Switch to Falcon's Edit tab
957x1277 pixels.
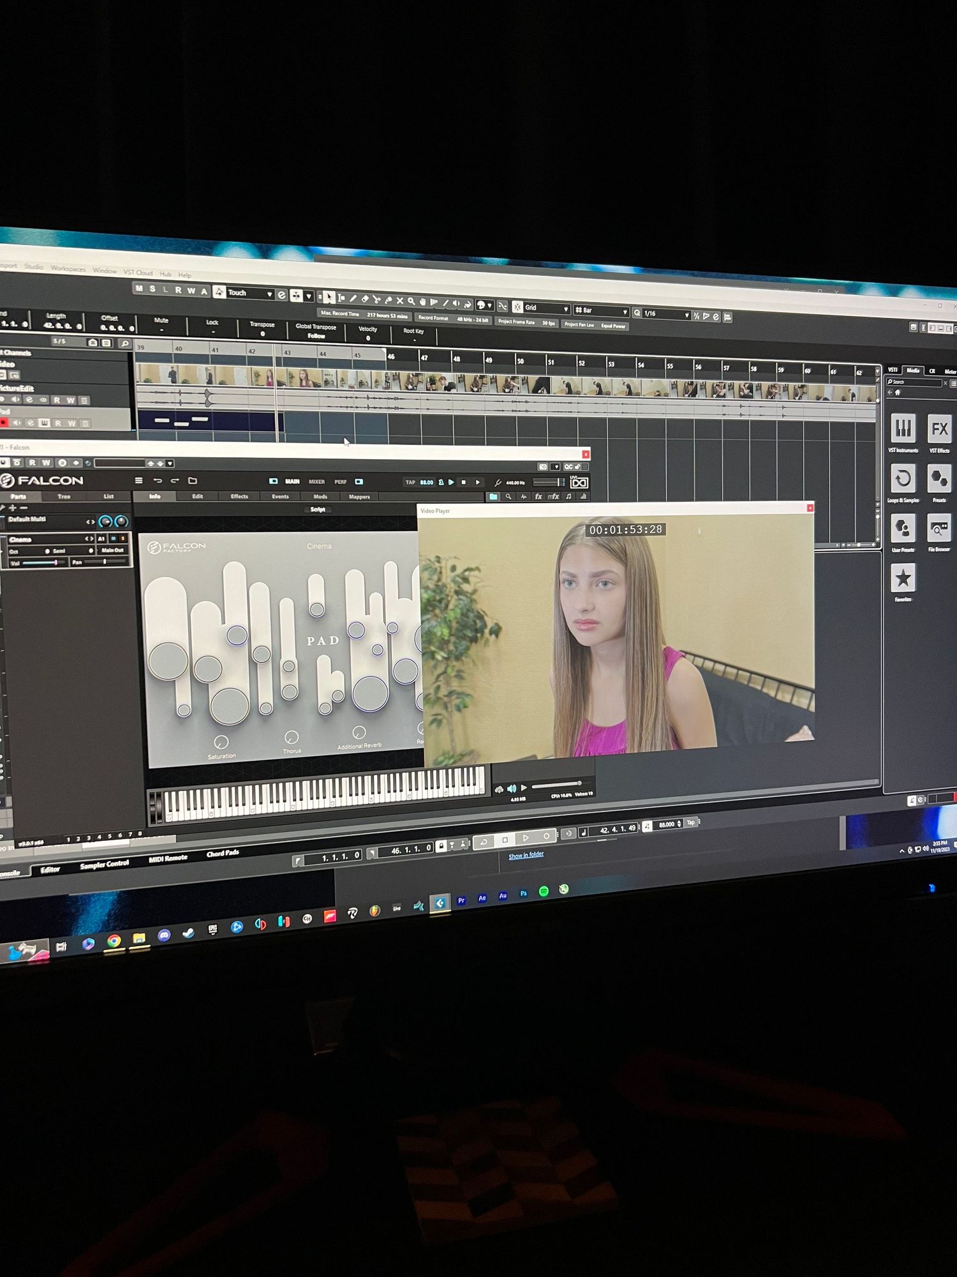pyautogui.click(x=198, y=496)
